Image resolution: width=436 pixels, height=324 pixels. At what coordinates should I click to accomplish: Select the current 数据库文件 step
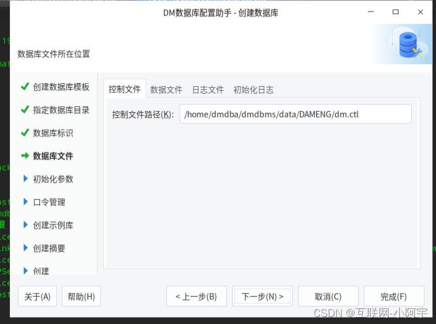coord(53,156)
